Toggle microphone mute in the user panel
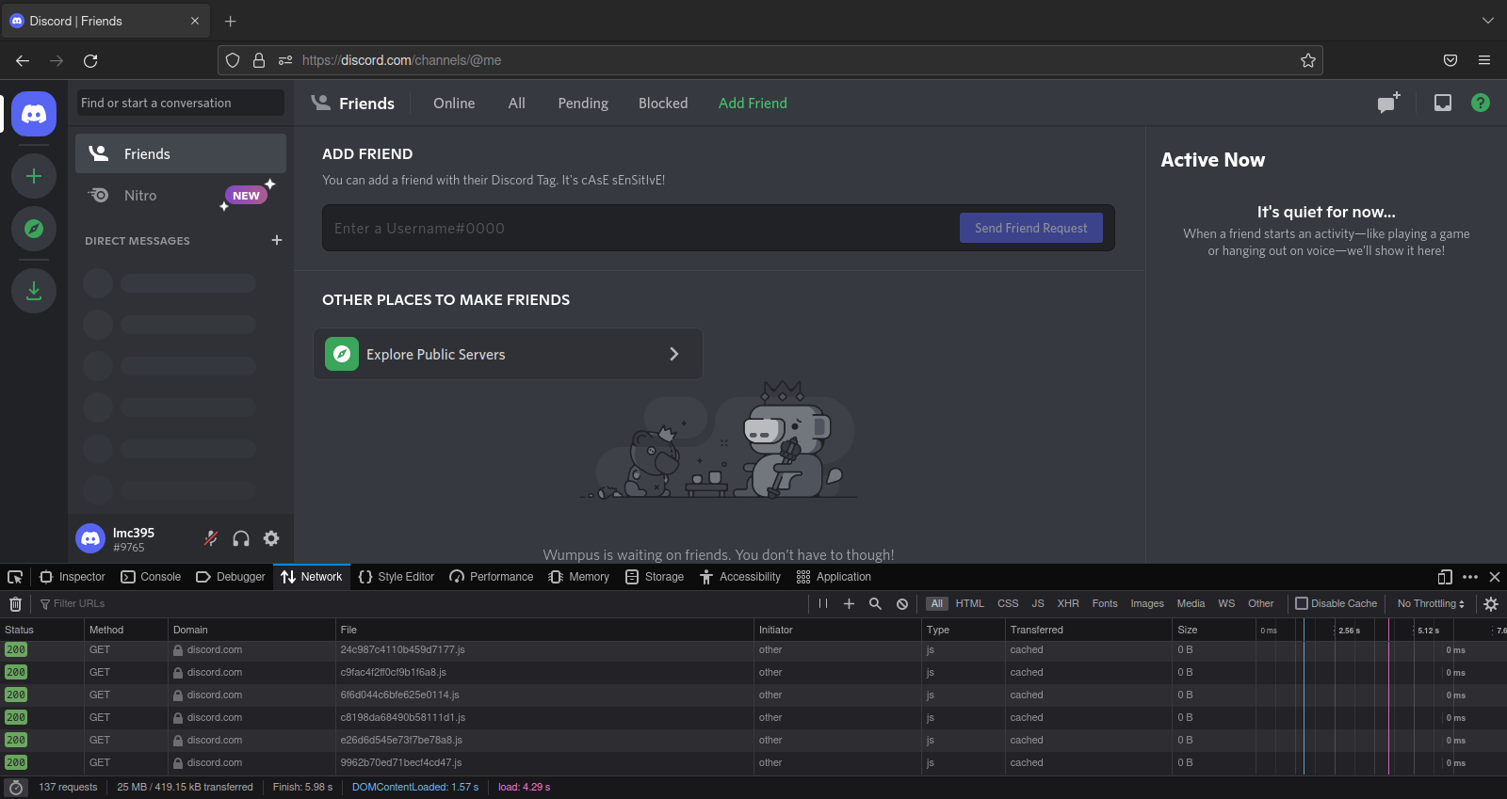The width and height of the screenshot is (1507, 799). [x=211, y=538]
